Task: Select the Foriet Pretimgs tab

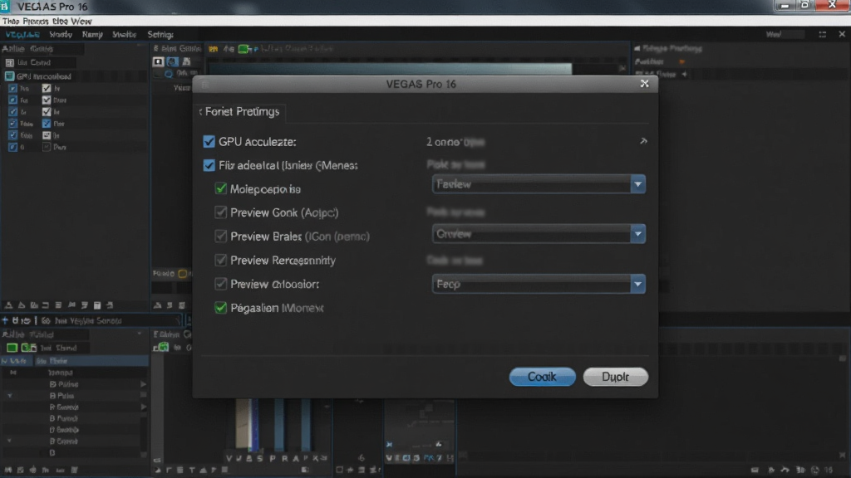Action: [242, 112]
